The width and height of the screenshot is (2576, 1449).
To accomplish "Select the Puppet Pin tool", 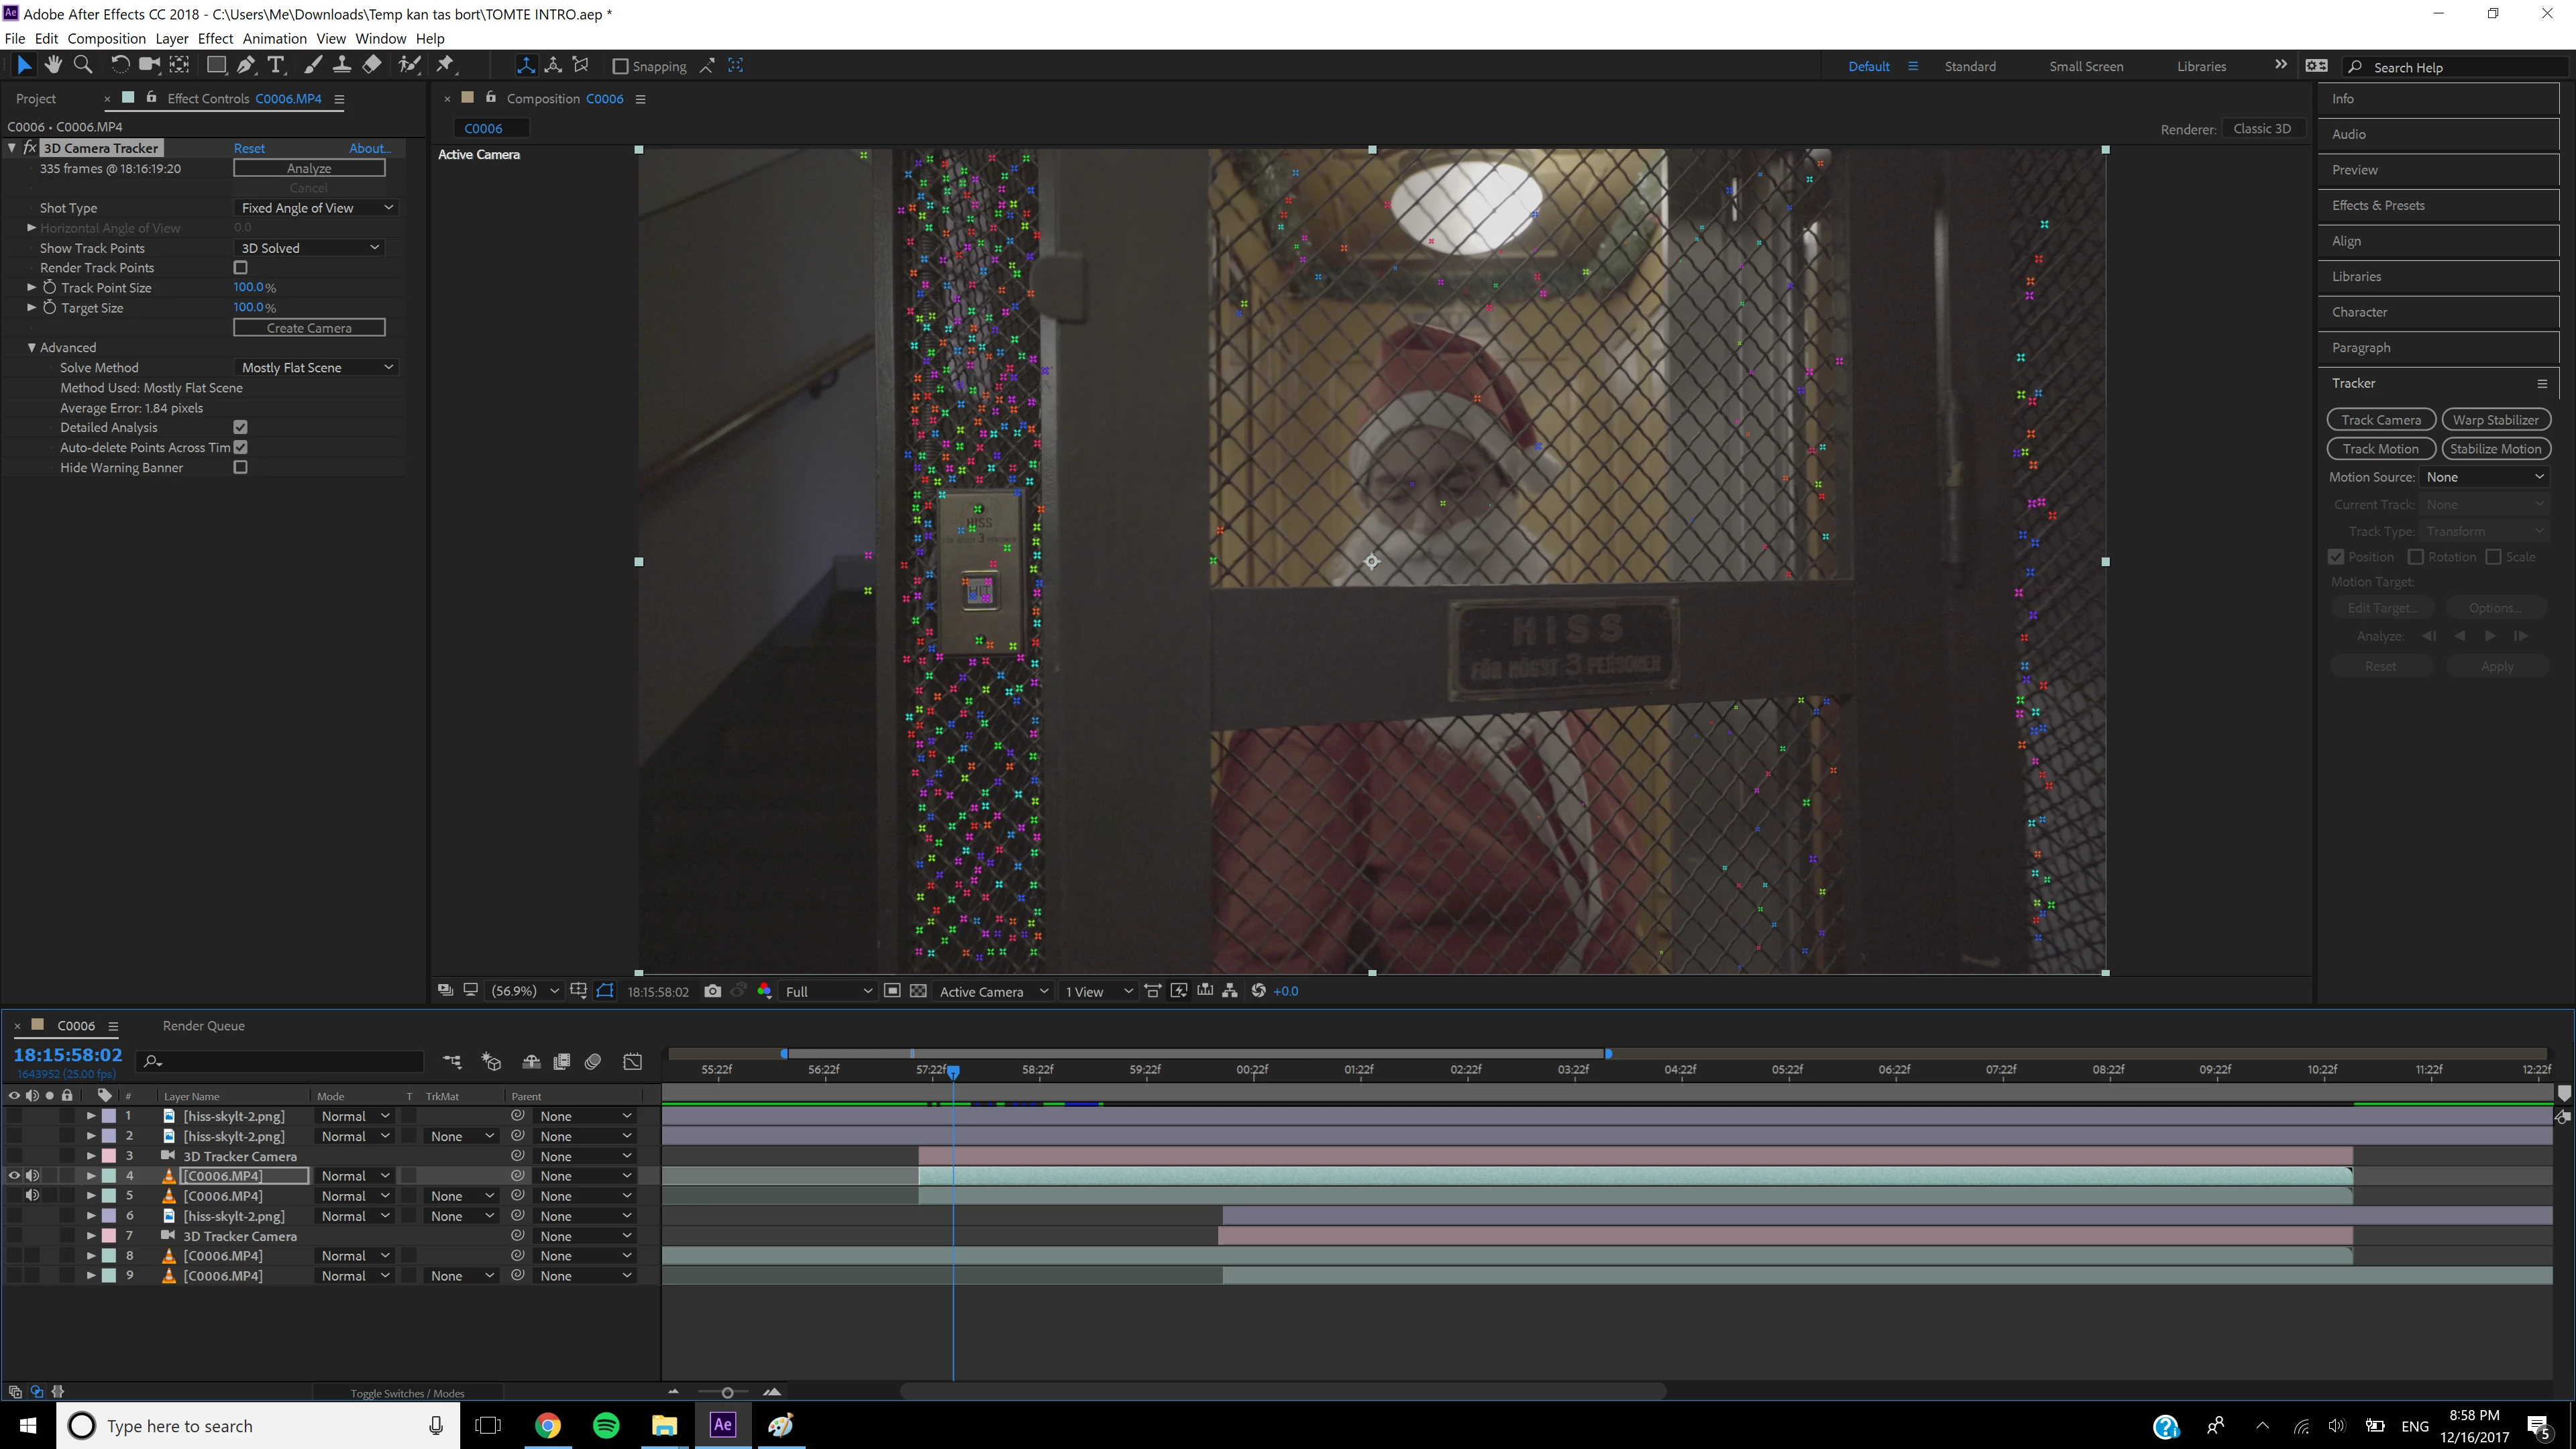I will (445, 65).
